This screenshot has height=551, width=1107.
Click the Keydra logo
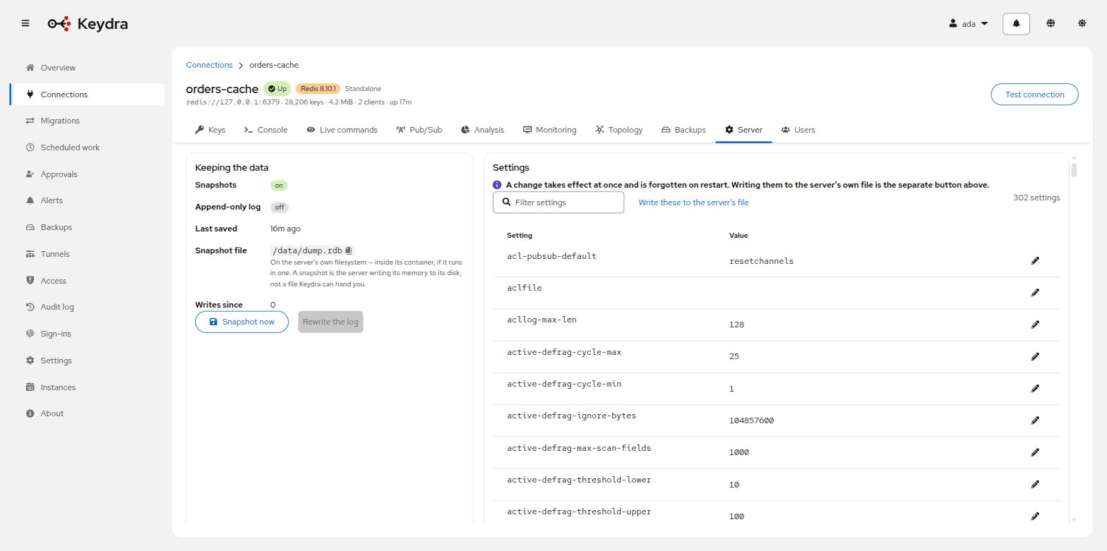pyautogui.click(x=88, y=24)
